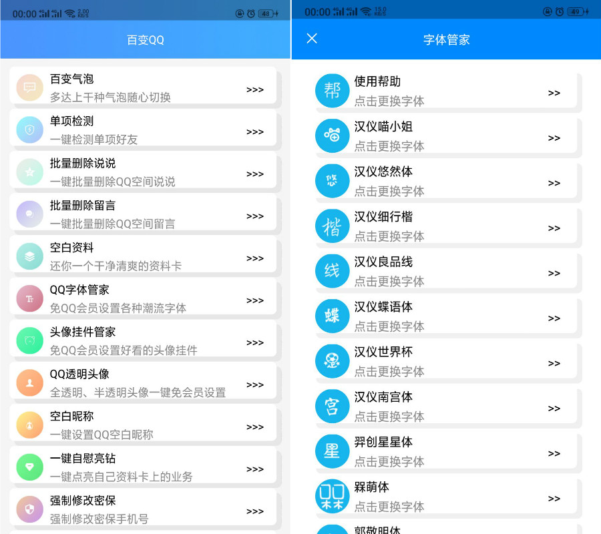The width and height of the screenshot is (601, 534).
Task: Select the 槑萌体 font icon
Action: 332,496
